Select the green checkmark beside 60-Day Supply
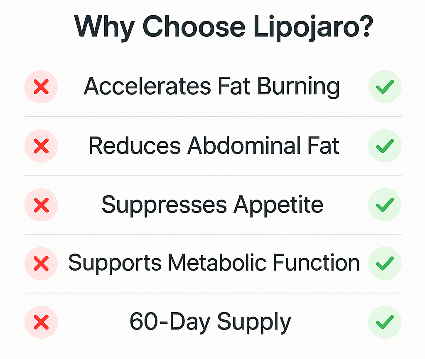Screen dimensions: 425x359 385,322
